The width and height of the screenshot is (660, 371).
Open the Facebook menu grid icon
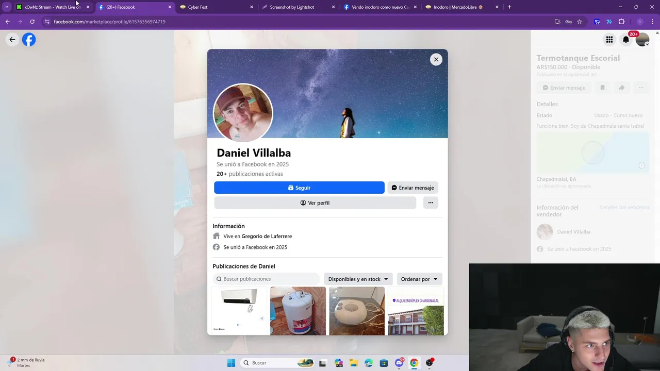tap(609, 40)
